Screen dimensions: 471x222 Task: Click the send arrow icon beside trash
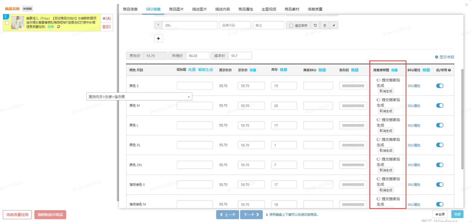tap(334, 25)
